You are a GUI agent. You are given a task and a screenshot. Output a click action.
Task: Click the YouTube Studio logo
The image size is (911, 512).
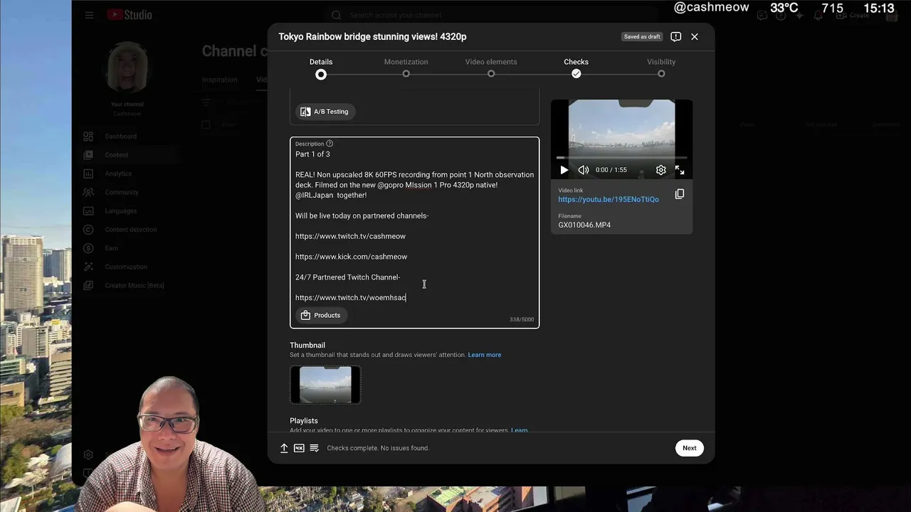tap(129, 15)
